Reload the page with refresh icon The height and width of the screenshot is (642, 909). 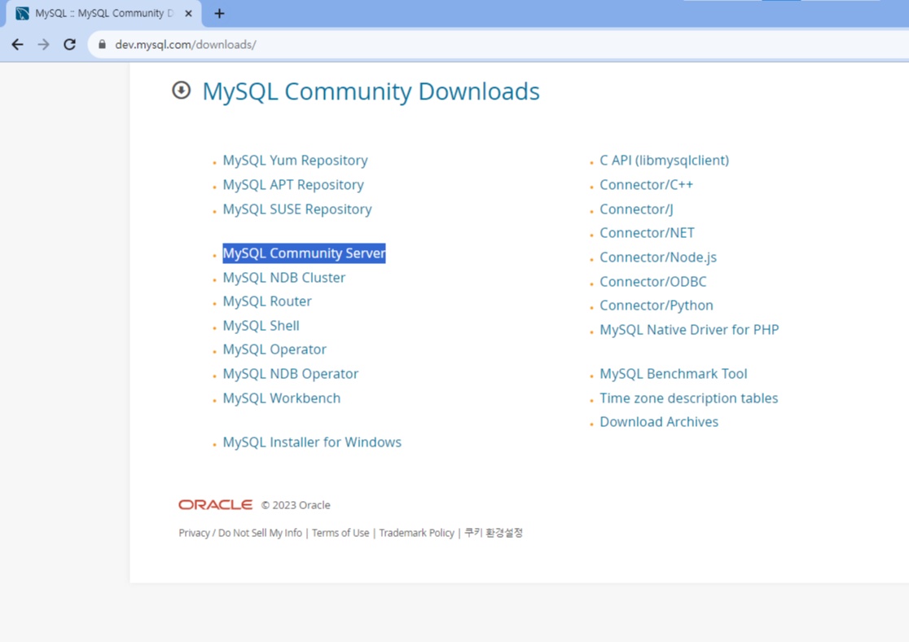[69, 45]
